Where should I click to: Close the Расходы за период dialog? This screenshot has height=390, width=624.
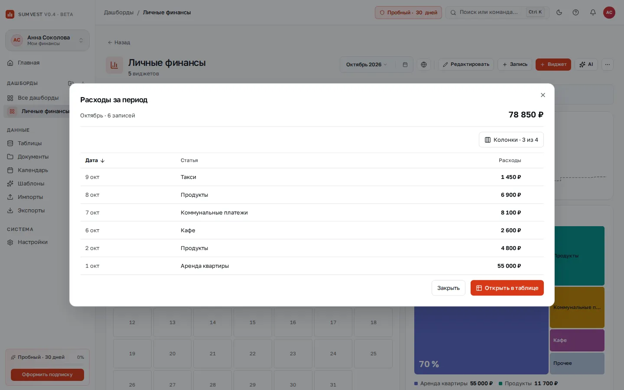(x=543, y=95)
